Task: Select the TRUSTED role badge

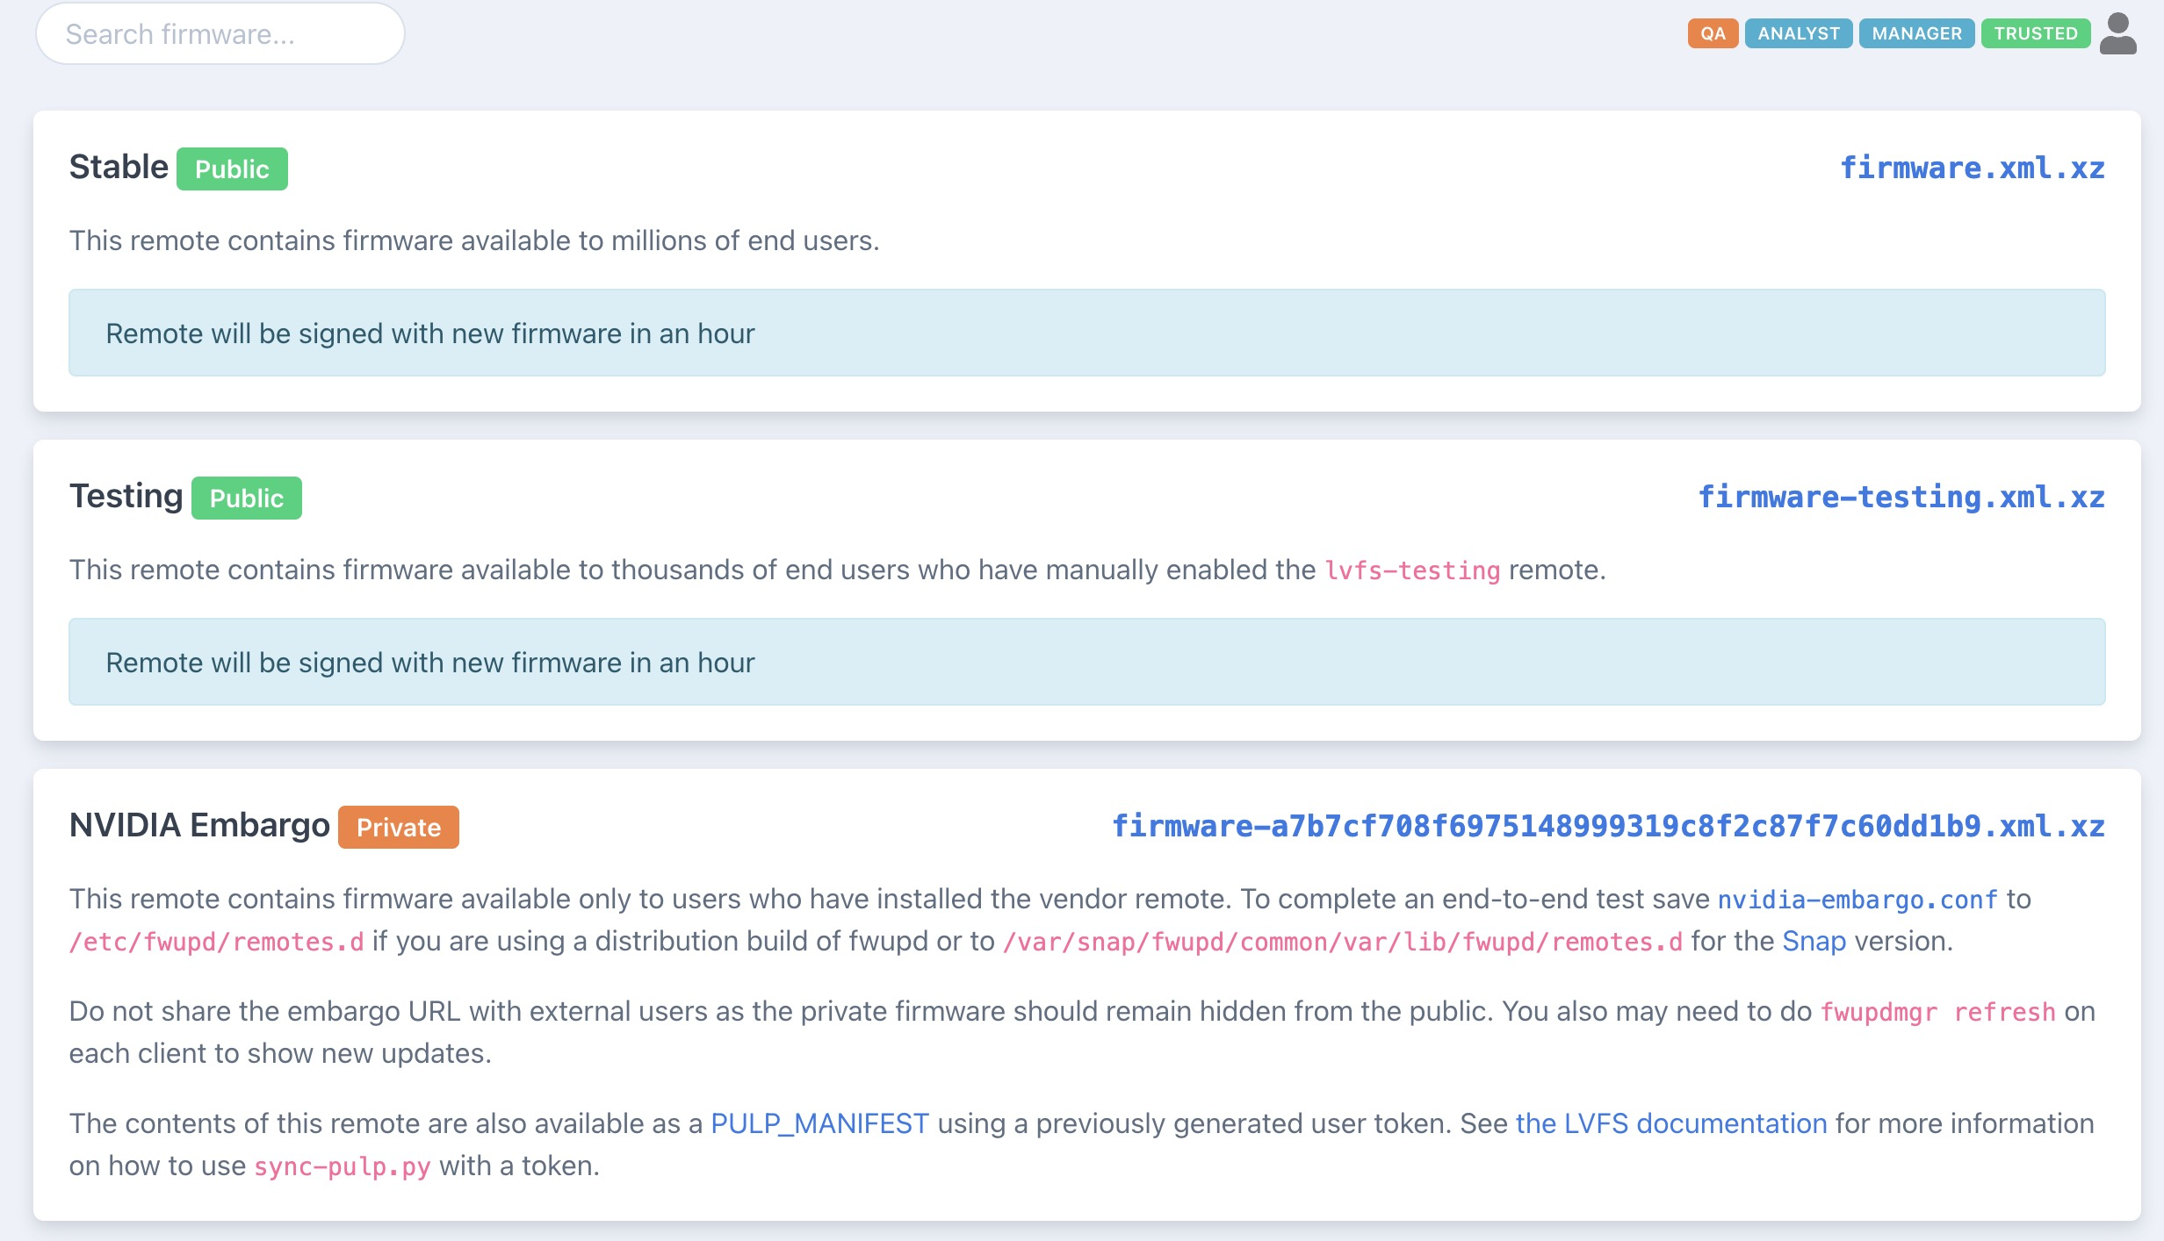Action: point(2035,33)
